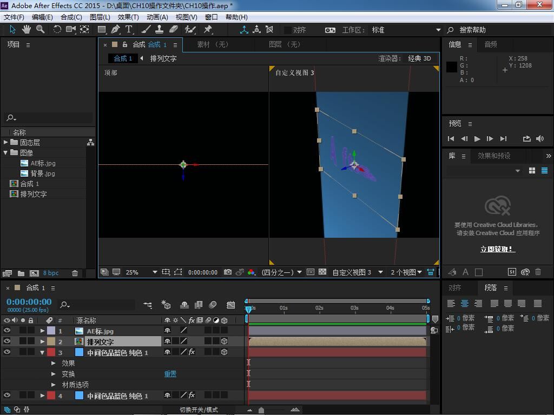This screenshot has height=415, width=554.
Task: Click the draft 3D icon in timeline
Action: pos(166,305)
